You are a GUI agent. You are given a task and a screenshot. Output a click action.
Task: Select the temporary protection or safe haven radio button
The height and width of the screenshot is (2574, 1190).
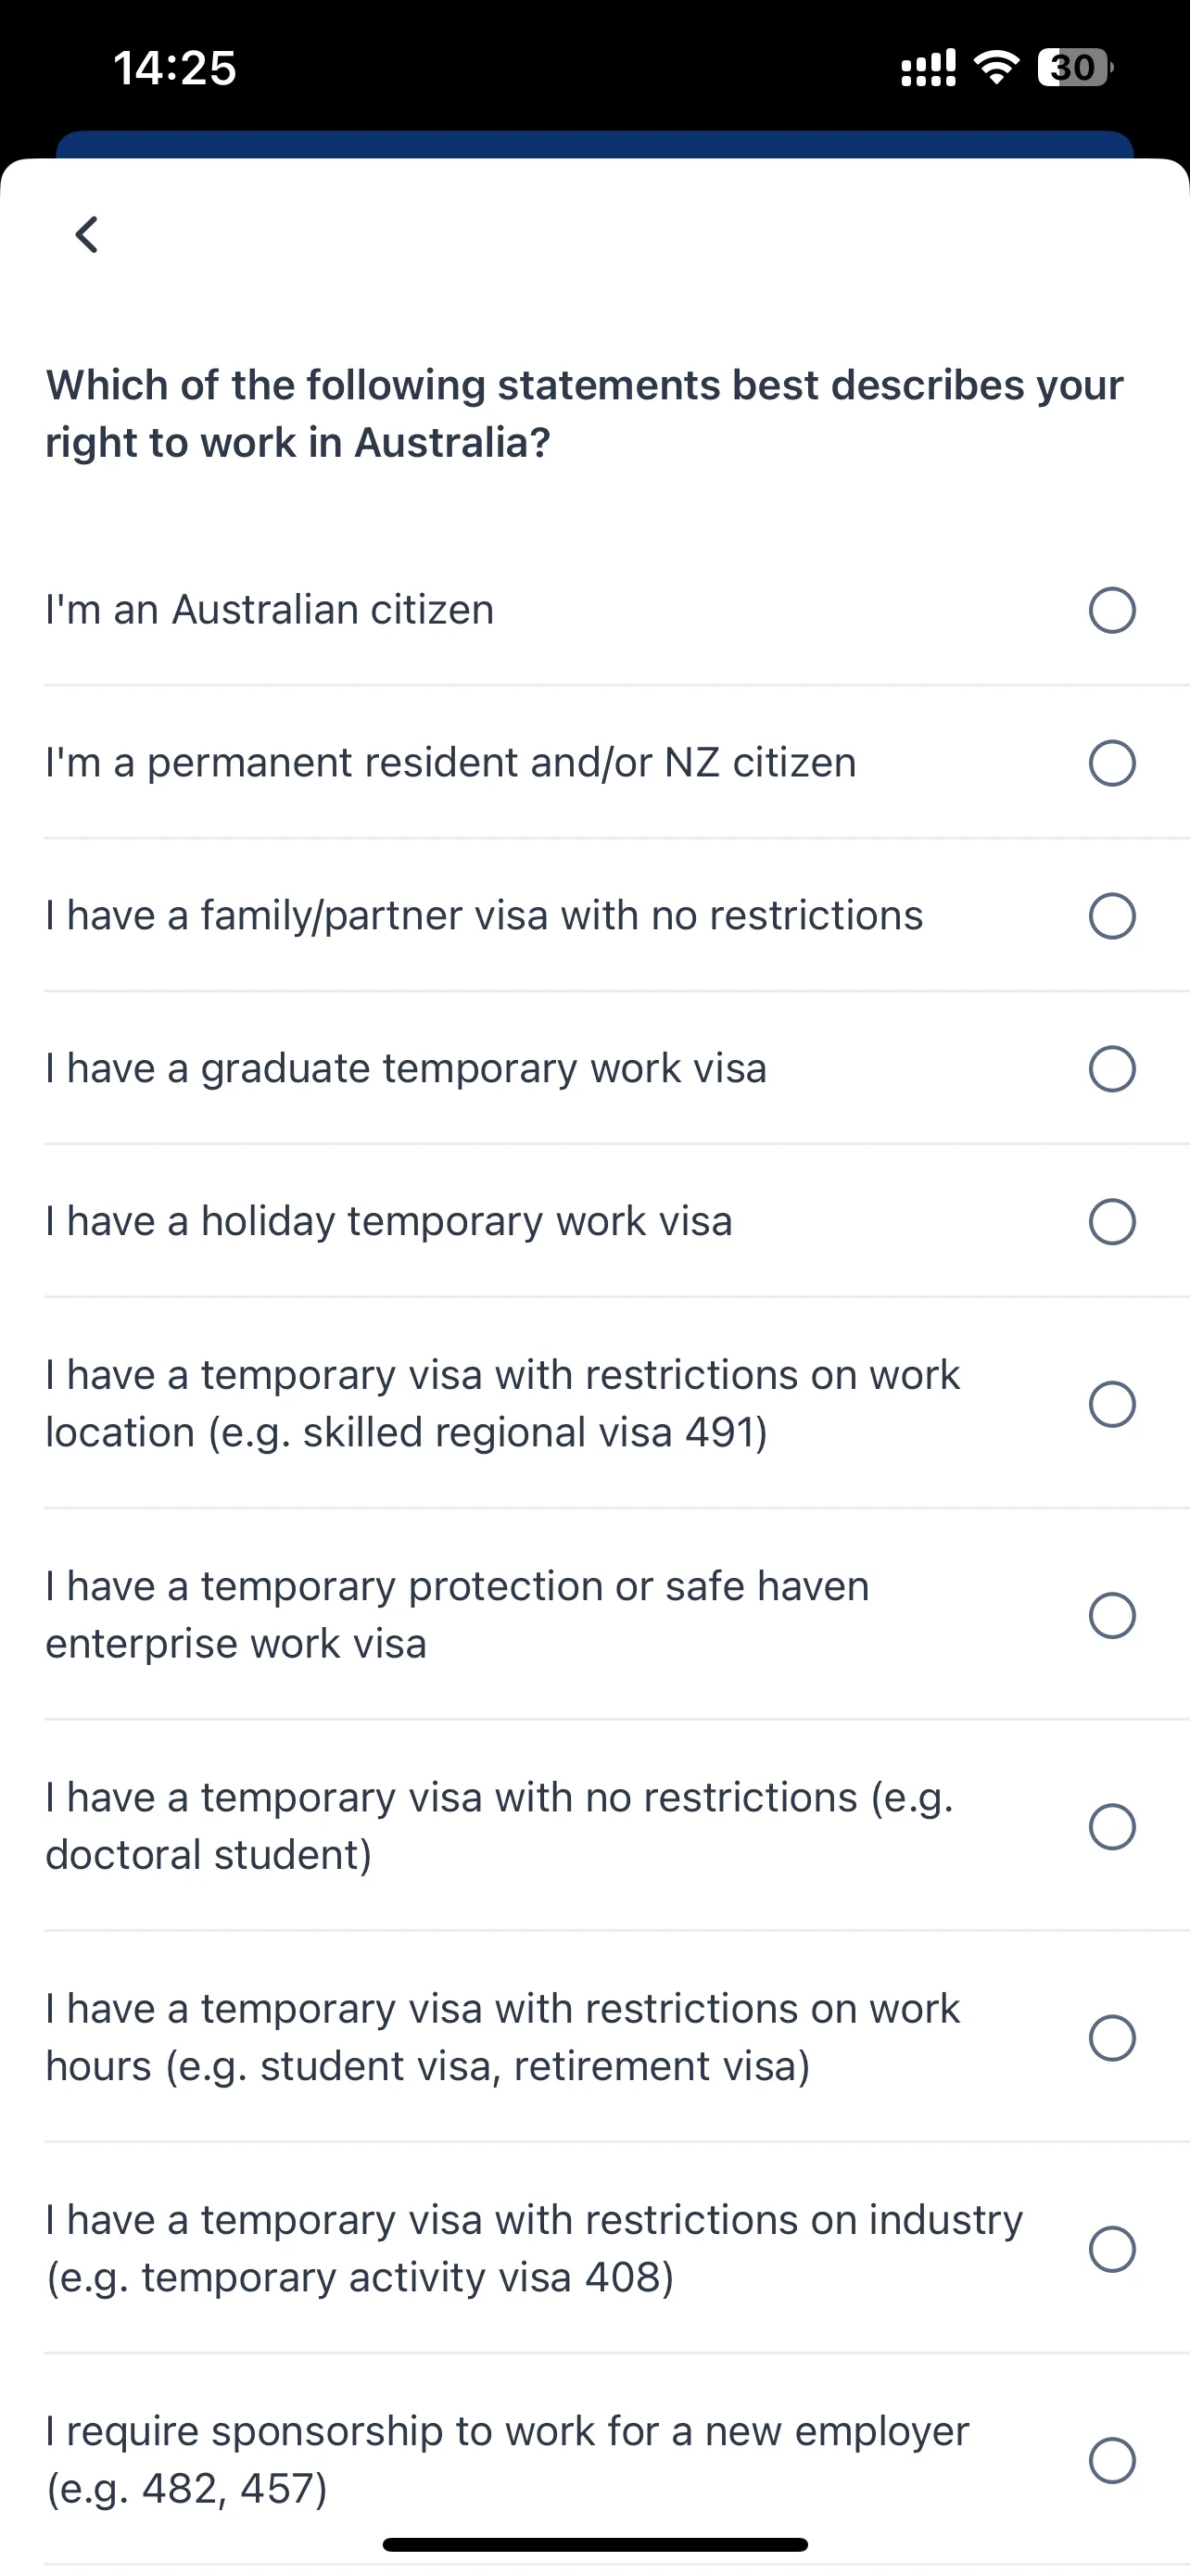pyautogui.click(x=1112, y=1616)
